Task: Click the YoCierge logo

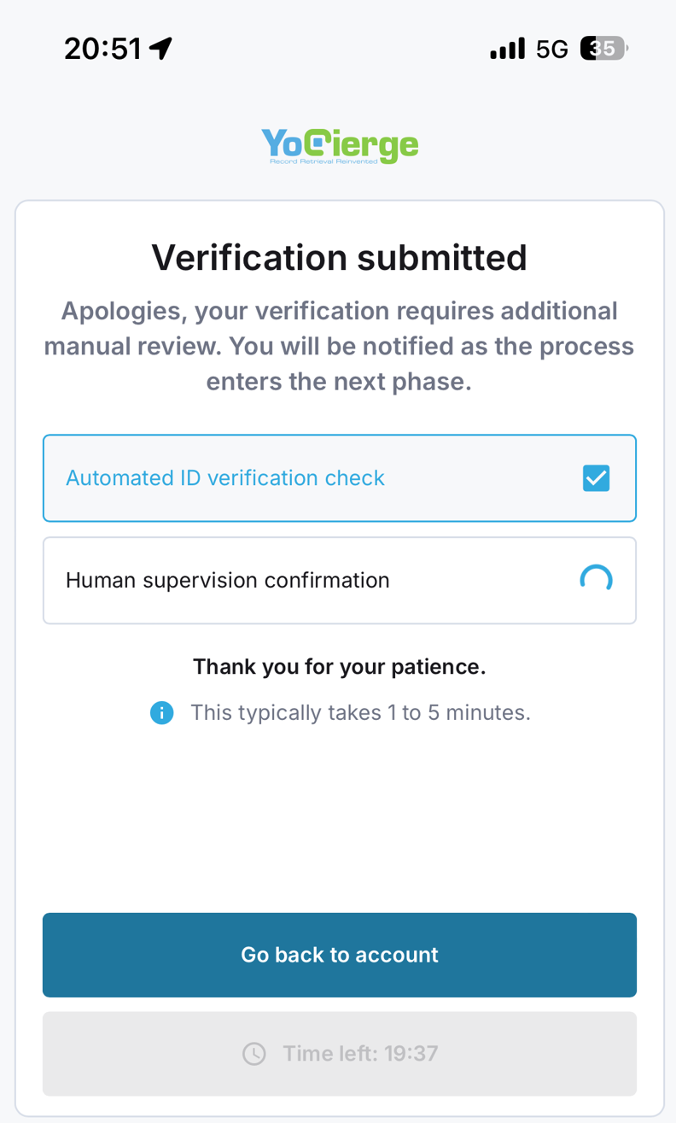Action: pos(339,145)
